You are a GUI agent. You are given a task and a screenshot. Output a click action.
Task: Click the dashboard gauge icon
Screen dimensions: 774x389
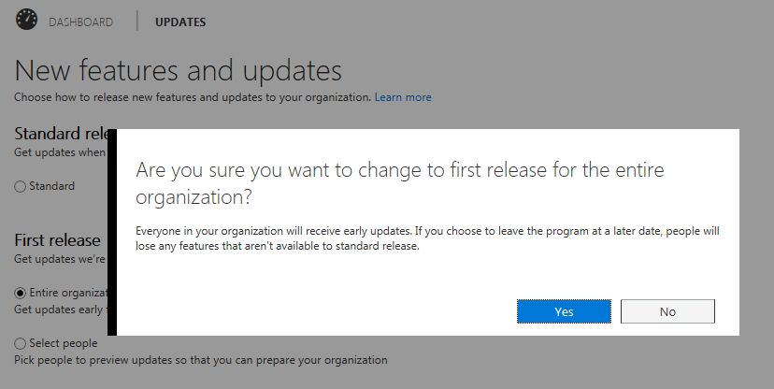[26, 19]
